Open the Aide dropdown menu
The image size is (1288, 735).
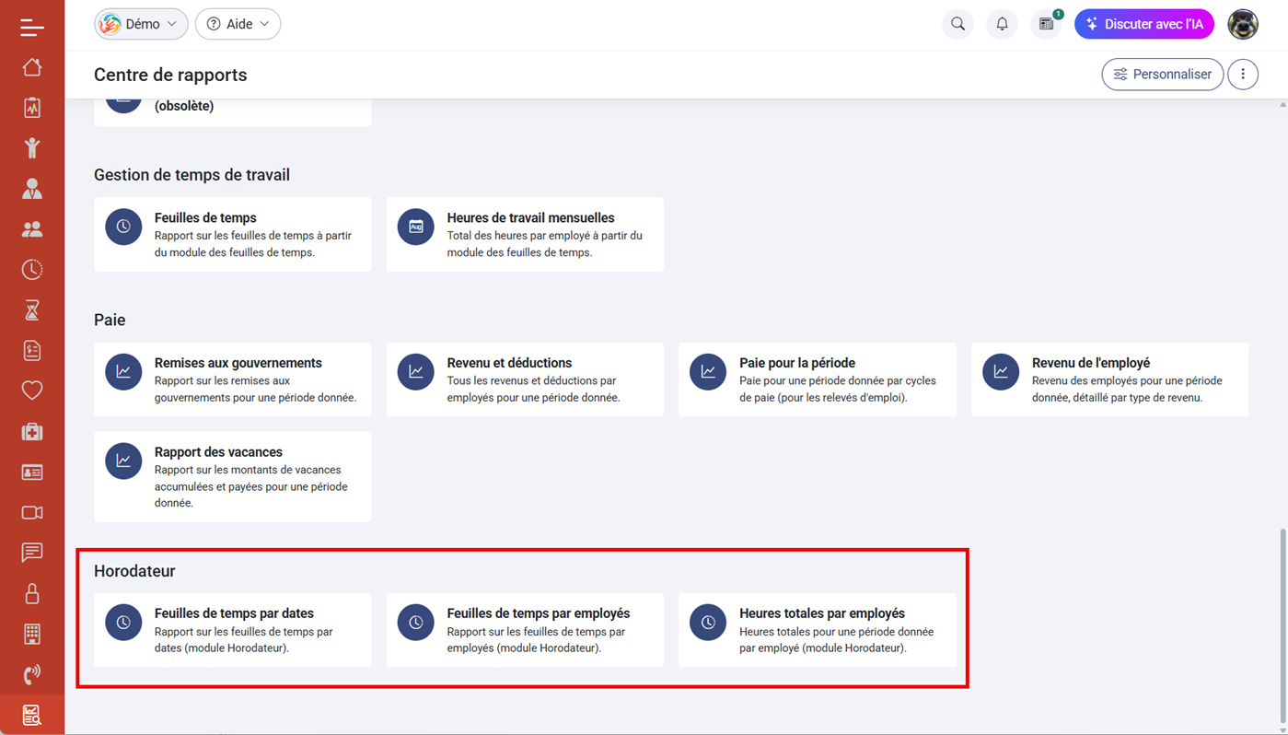pyautogui.click(x=238, y=24)
